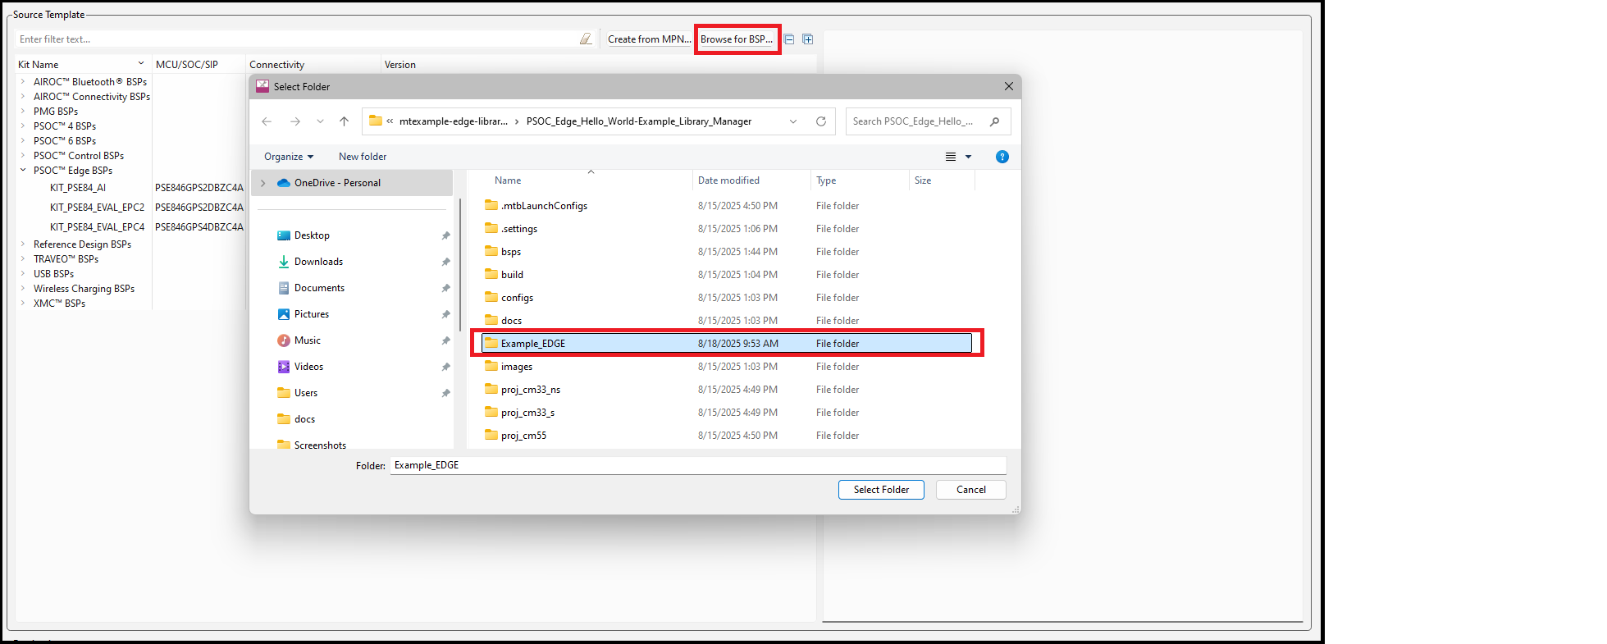Open the help question mark icon

1002,157
